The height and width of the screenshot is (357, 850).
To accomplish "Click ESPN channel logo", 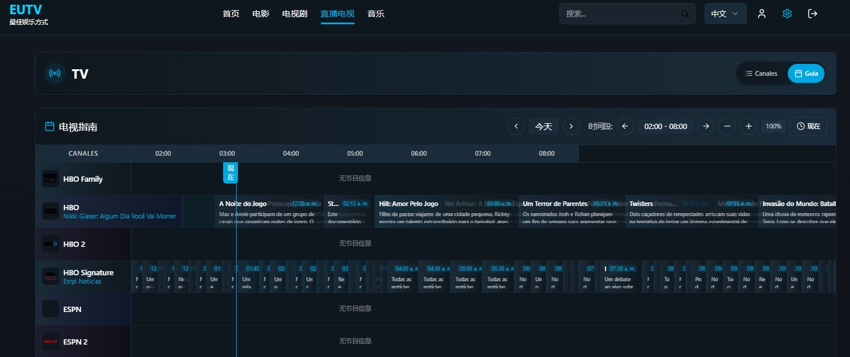I will [x=50, y=309].
